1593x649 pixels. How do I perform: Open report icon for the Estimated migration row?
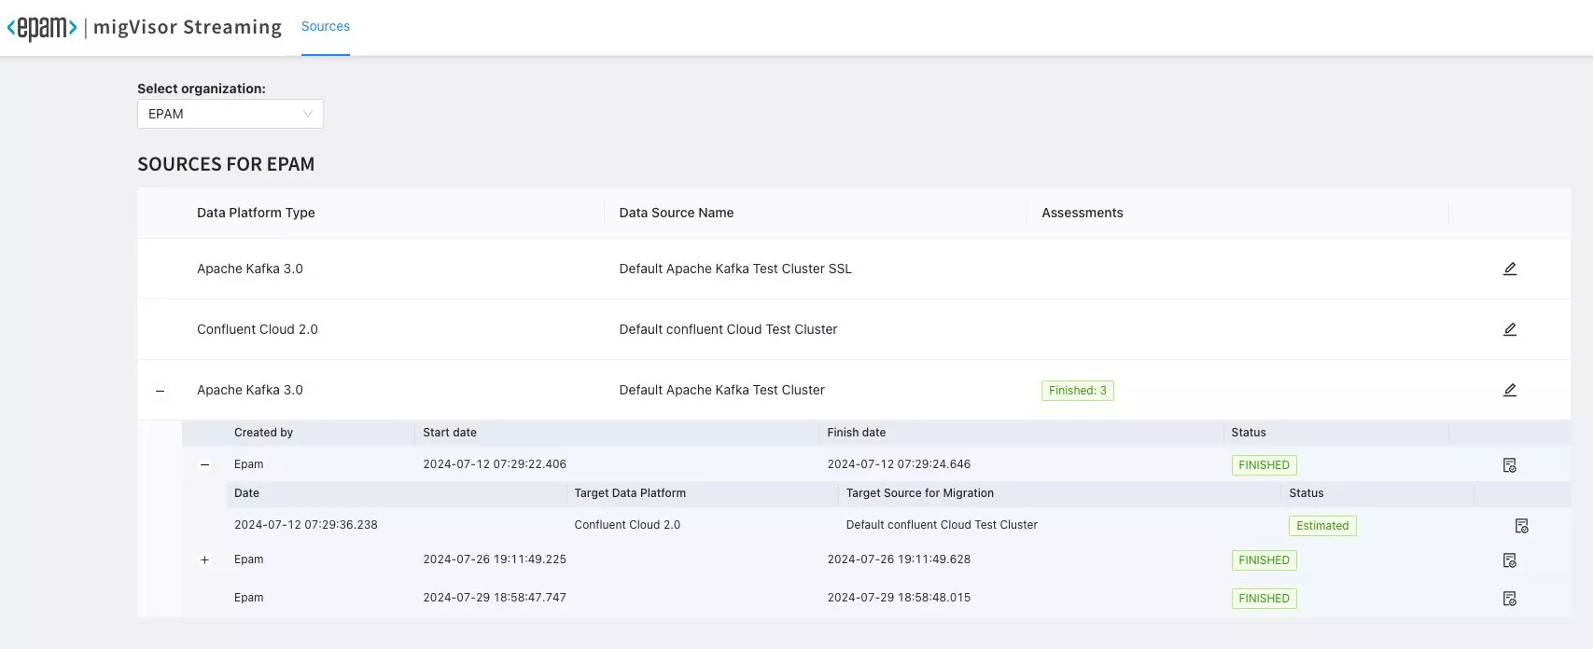pyautogui.click(x=1522, y=526)
